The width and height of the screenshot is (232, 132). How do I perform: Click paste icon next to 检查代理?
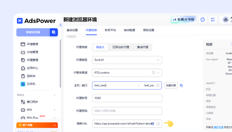pyautogui.click(x=181, y=85)
